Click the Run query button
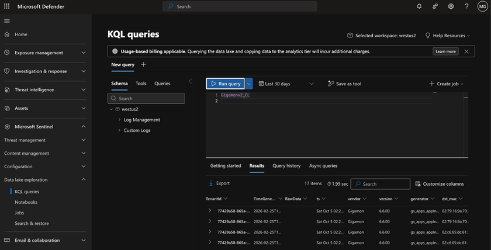The image size is (491, 250). click(226, 84)
